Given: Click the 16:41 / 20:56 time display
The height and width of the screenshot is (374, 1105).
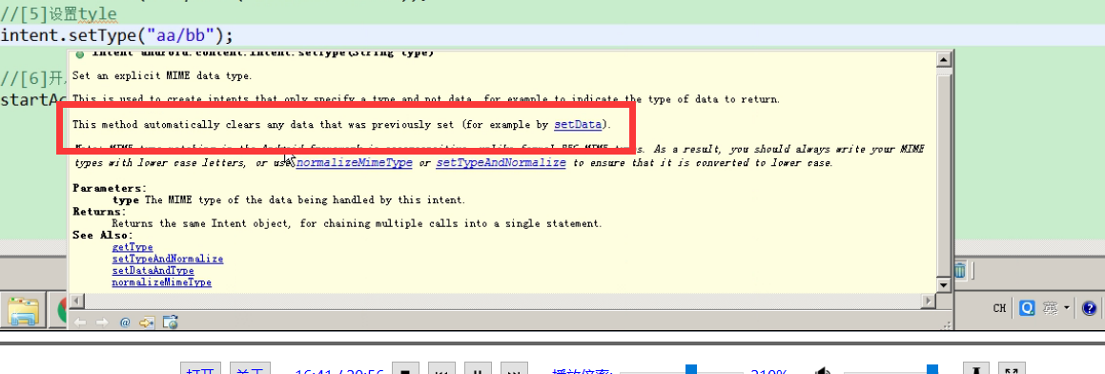Looking at the screenshot, I should click(339, 371).
